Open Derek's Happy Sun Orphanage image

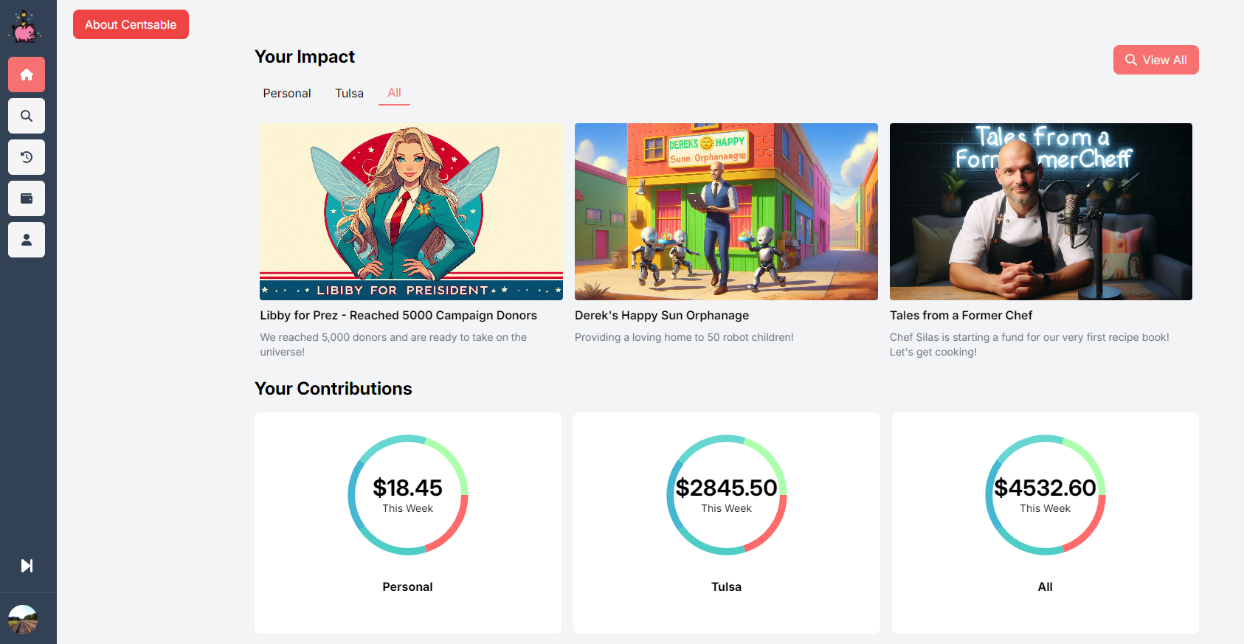point(726,212)
